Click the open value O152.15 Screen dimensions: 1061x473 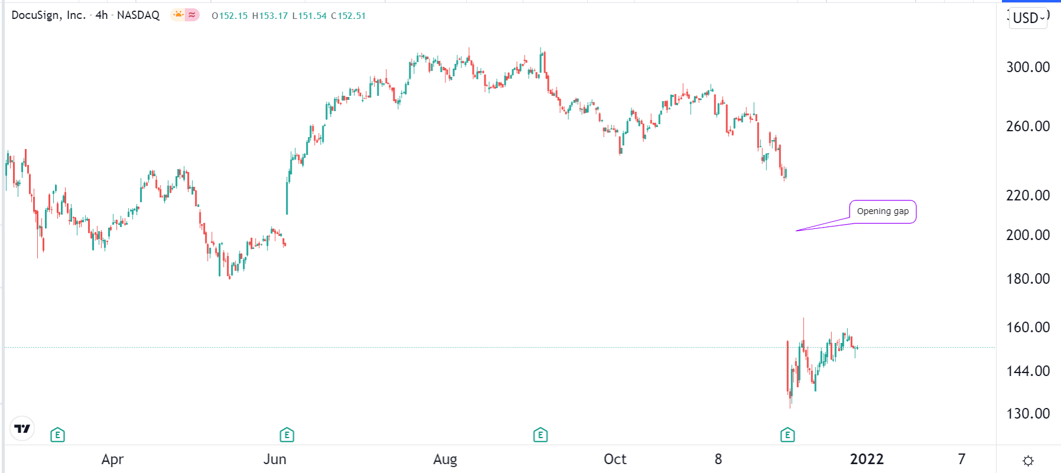(x=230, y=16)
